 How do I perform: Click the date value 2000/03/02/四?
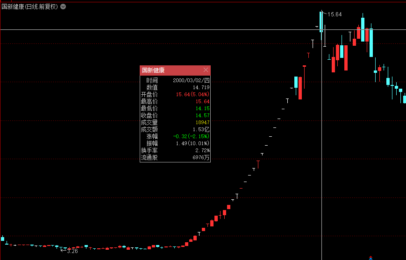[191, 80]
